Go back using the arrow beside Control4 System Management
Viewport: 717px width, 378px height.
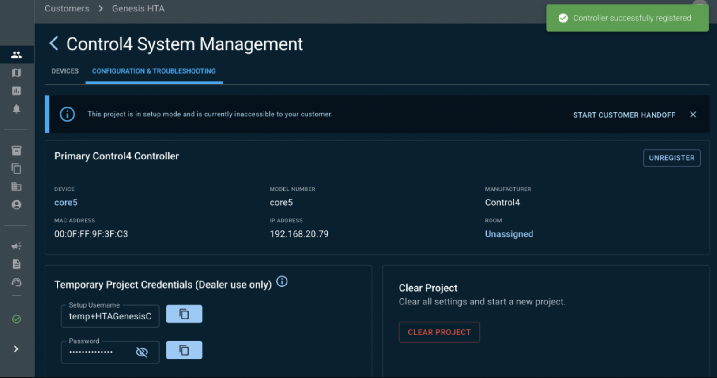pos(54,44)
